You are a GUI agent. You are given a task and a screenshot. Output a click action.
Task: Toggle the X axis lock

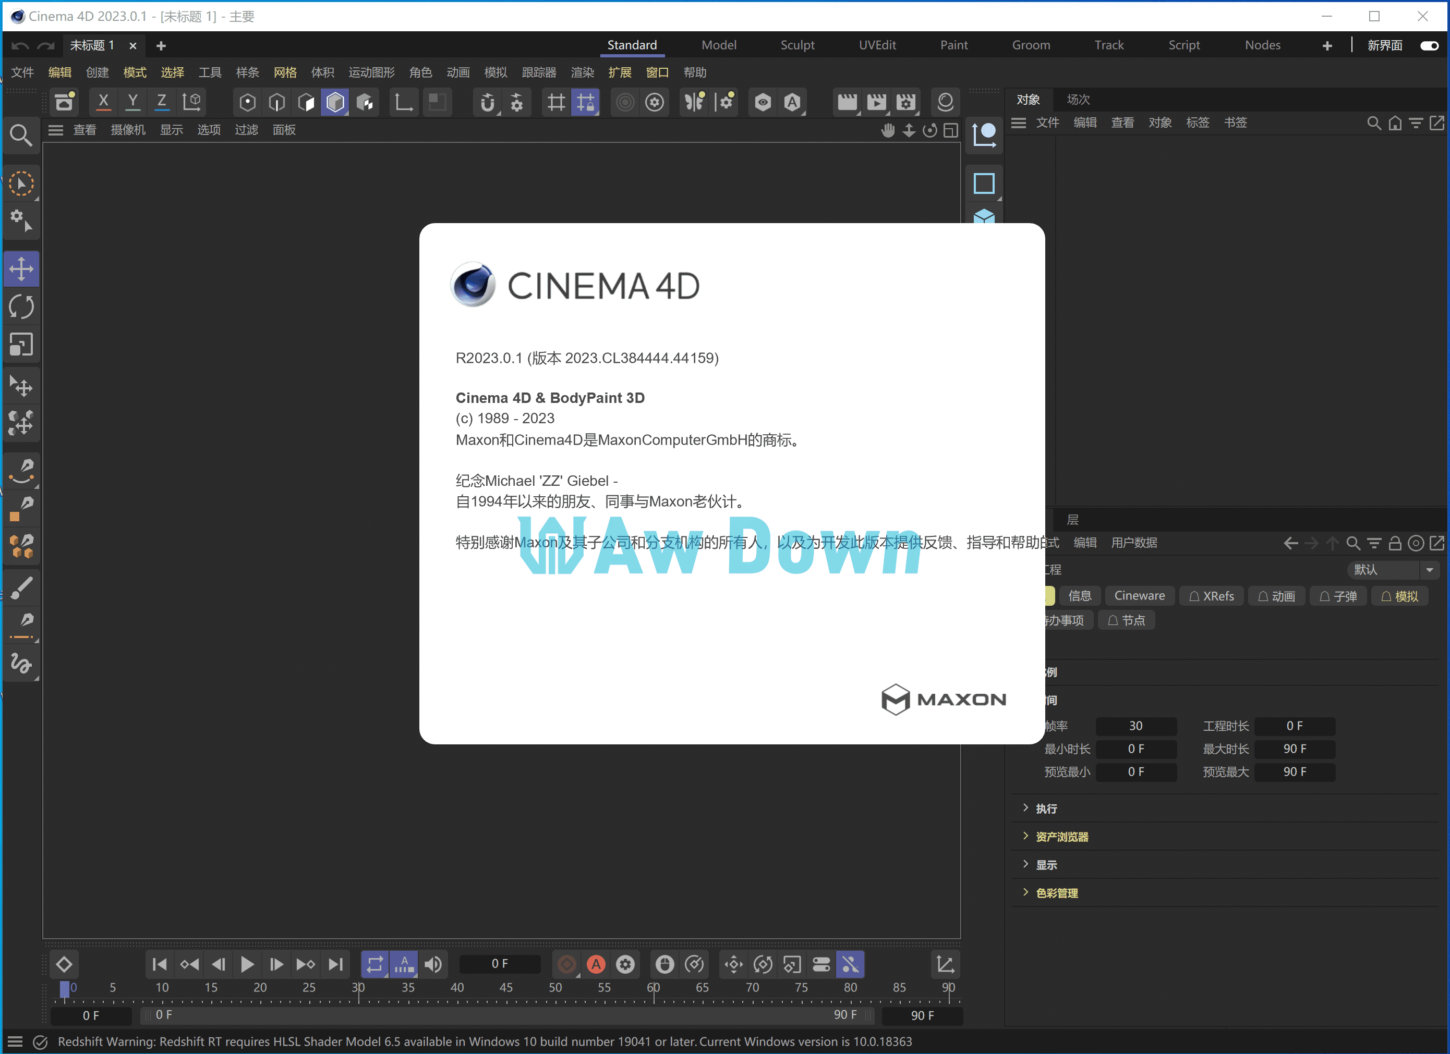click(x=104, y=101)
